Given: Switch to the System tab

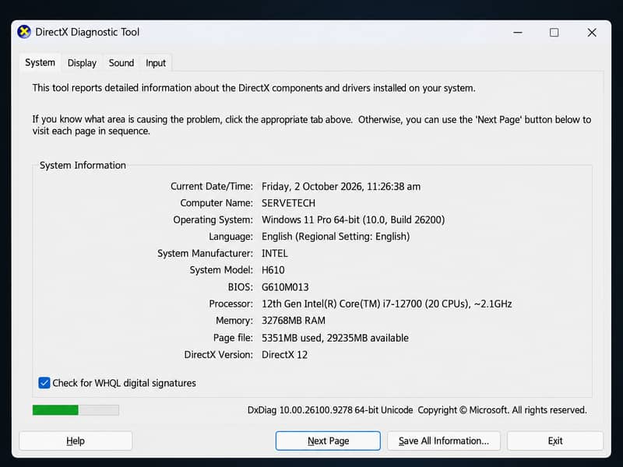Looking at the screenshot, I should tap(40, 63).
